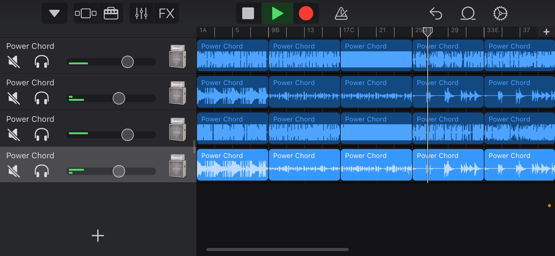
Task: Start recording with the red button
Action: pos(306,13)
